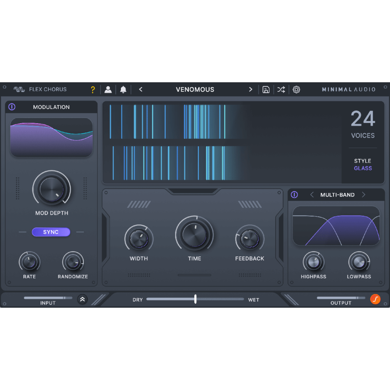
Task: Click the double chevron icon beside Input
Action: coord(82,300)
